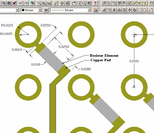Activate the Zoom Realtime magnifier
Image resolution: width=154 pixels, height=133 pixels.
(x=79, y=3)
